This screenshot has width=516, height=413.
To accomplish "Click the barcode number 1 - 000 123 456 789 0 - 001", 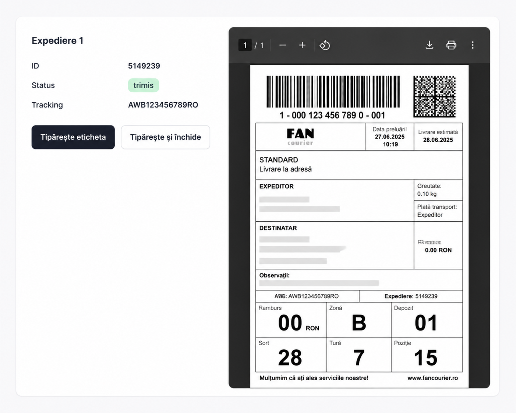I will pyautogui.click(x=332, y=115).
